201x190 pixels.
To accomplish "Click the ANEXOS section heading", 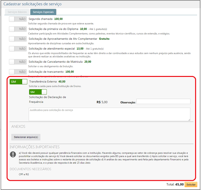I will 18,127.
